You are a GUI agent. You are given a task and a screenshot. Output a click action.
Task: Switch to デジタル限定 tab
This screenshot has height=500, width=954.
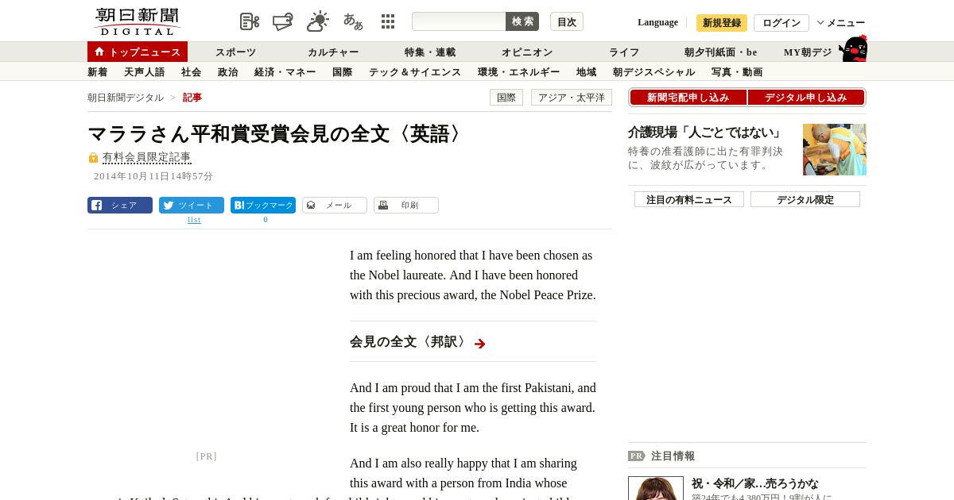pyautogui.click(x=805, y=199)
